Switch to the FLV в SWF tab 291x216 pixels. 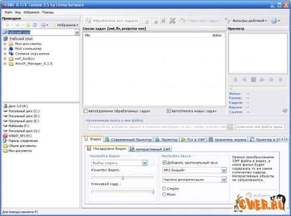pyautogui.click(x=193, y=139)
